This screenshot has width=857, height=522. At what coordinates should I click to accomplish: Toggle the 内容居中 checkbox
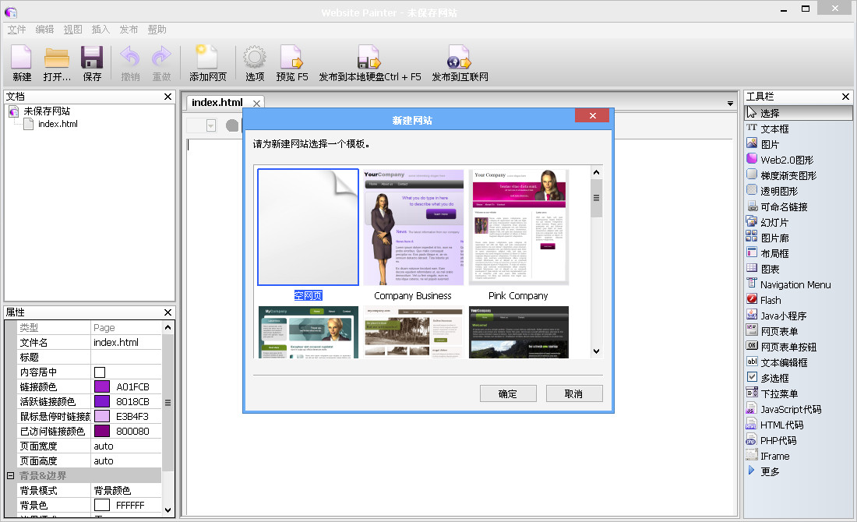[x=100, y=372]
